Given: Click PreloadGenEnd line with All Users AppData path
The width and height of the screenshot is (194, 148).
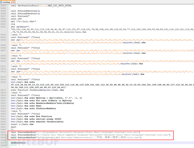Looking at the screenshot, I should tap(91, 135).
